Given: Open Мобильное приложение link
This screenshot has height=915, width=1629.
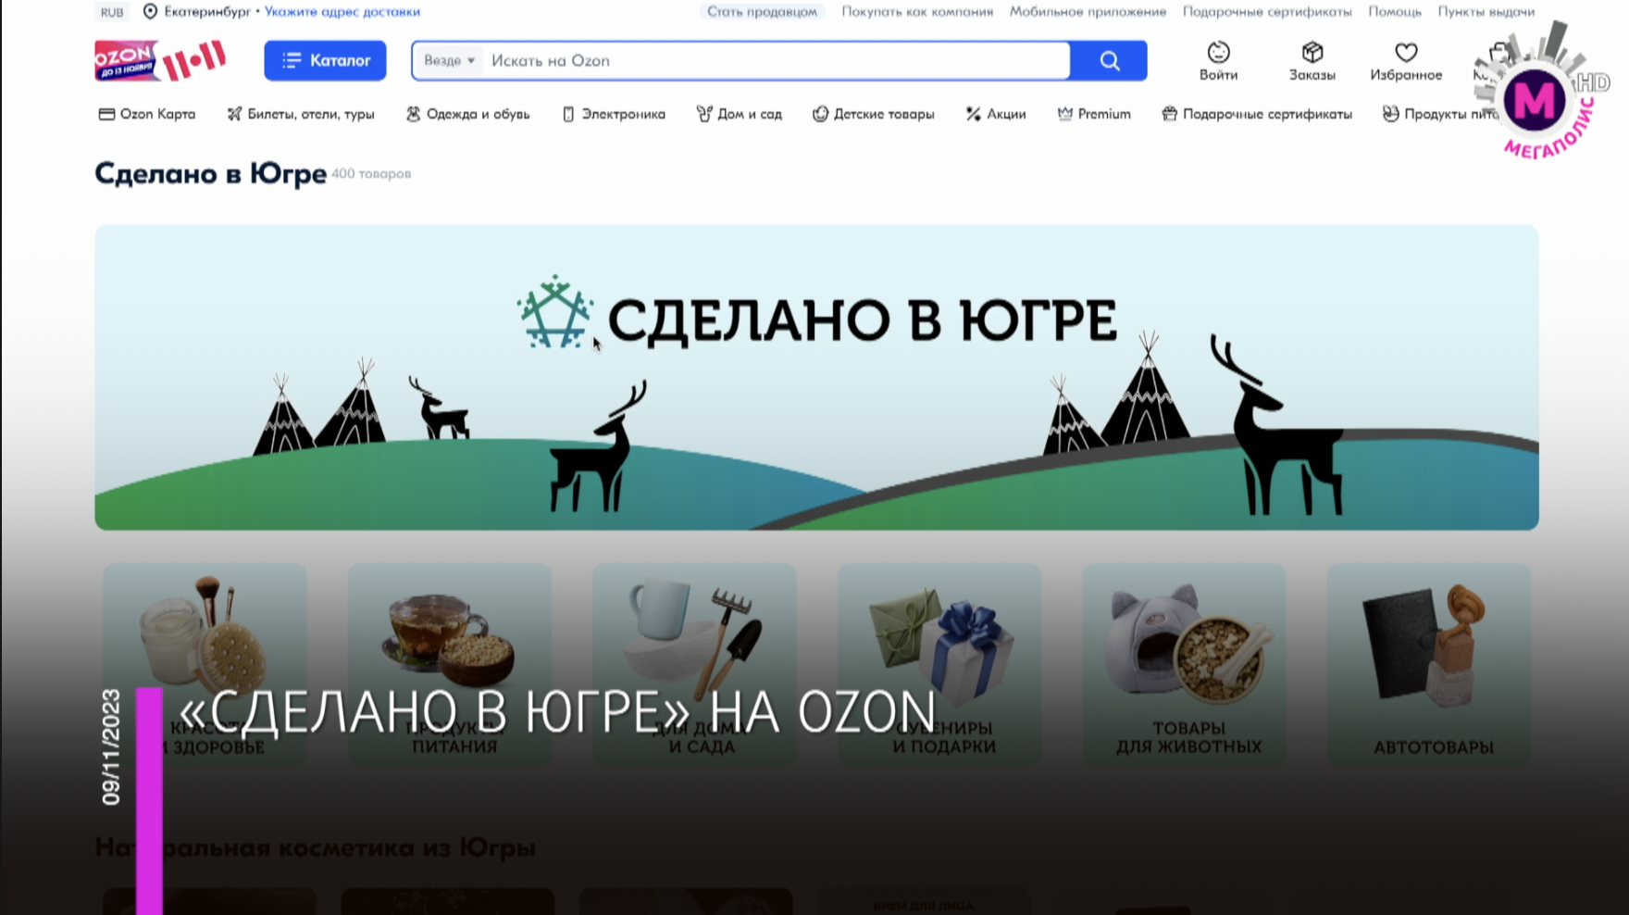Looking at the screenshot, I should pyautogui.click(x=1088, y=12).
